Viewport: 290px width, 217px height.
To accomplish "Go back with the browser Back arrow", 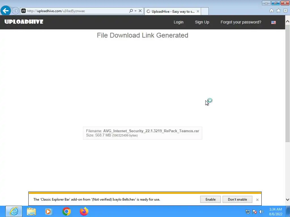I will pos(6,11).
